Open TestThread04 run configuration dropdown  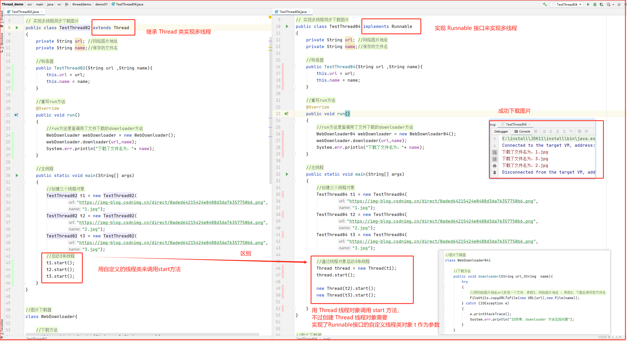click(567, 4)
